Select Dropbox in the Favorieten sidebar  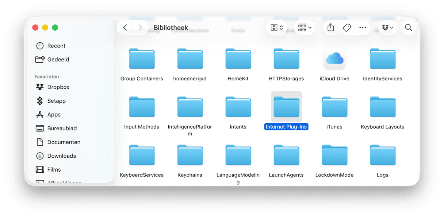(x=53, y=87)
